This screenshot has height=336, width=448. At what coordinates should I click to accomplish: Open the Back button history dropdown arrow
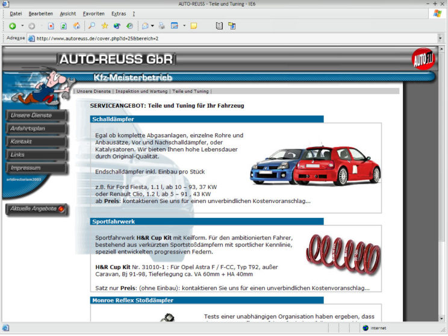pos(22,26)
